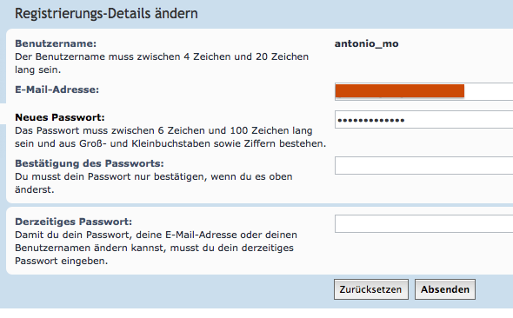Click the Zurücksetzen button
Screen dimensions: 513x318
(371, 289)
